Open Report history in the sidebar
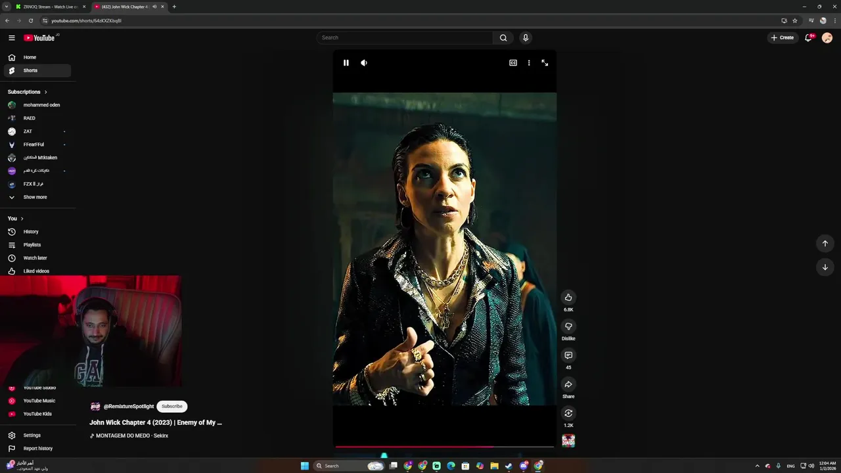The width and height of the screenshot is (841, 473). pos(37,449)
